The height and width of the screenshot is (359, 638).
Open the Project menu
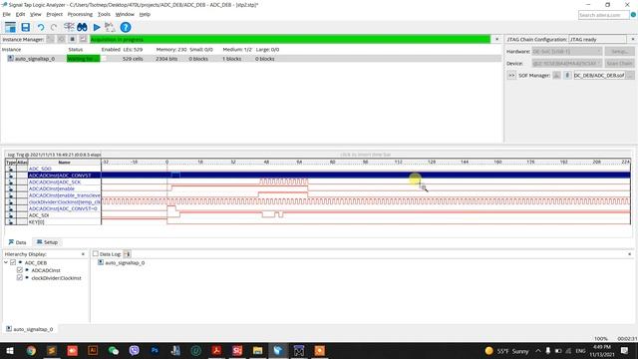click(x=54, y=14)
